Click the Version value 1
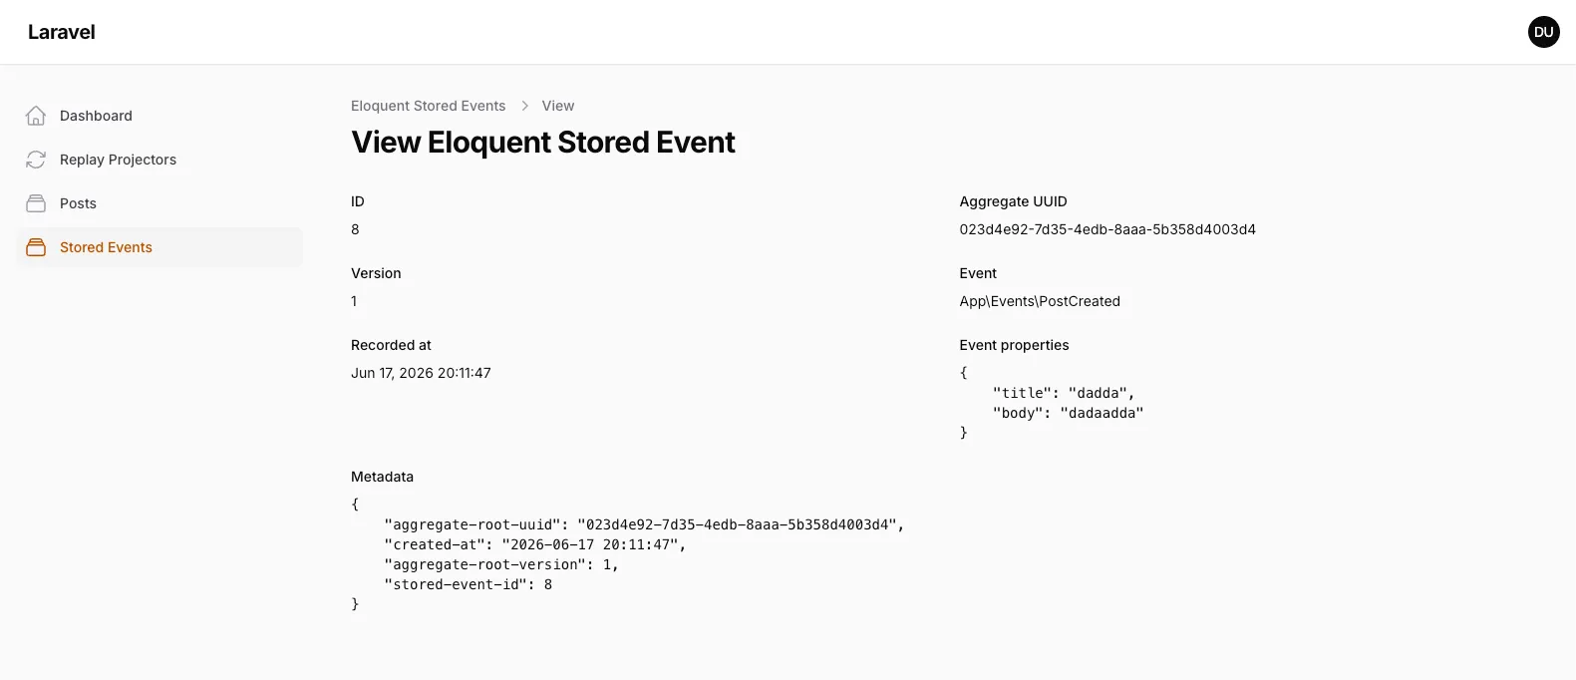The height and width of the screenshot is (680, 1576). click(354, 301)
